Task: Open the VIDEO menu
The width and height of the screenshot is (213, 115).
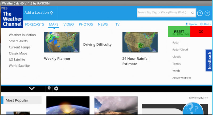Action: click(x=69, y=24)
